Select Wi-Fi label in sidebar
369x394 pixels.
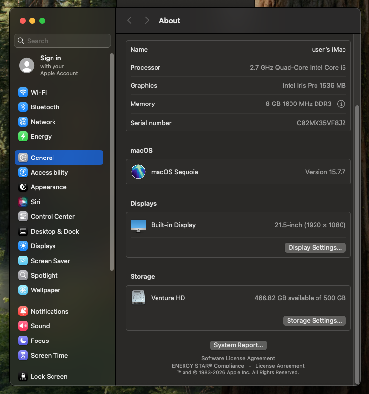39,92
